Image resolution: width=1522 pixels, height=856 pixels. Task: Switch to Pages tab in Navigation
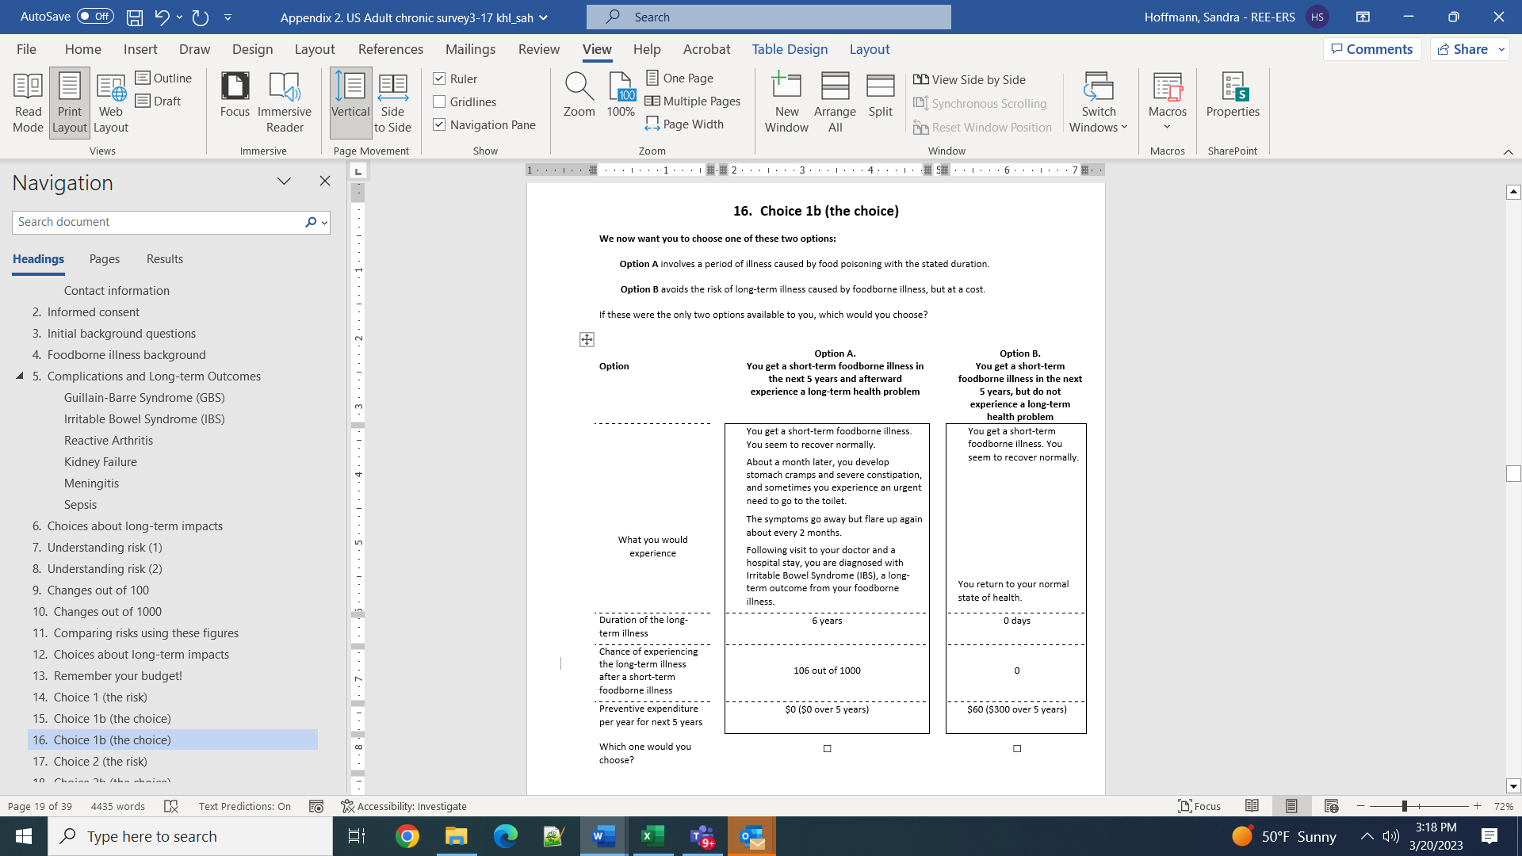tap(105, 259)
